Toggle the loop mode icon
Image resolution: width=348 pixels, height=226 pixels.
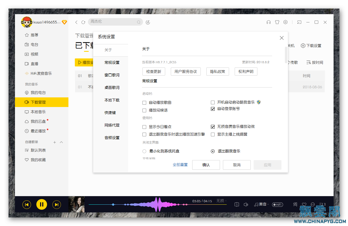237,204
